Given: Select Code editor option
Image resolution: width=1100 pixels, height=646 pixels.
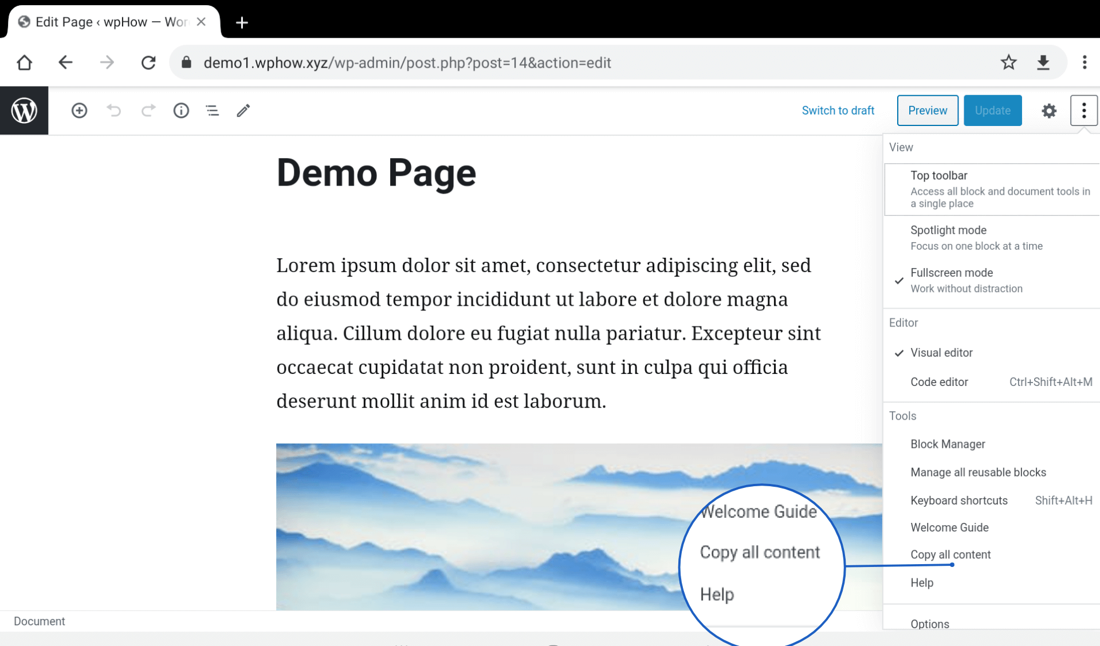Looking at the screenshot, I should tap(940, 382).
